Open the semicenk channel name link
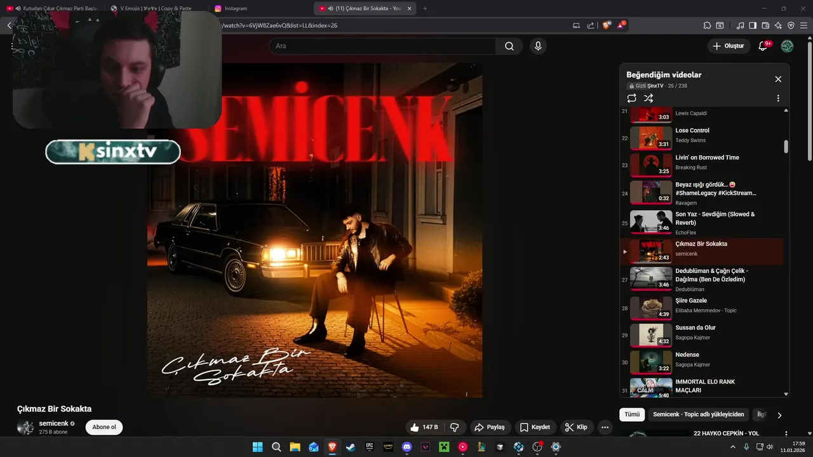This screenshot has width=813, height=457. coord(53,423)
